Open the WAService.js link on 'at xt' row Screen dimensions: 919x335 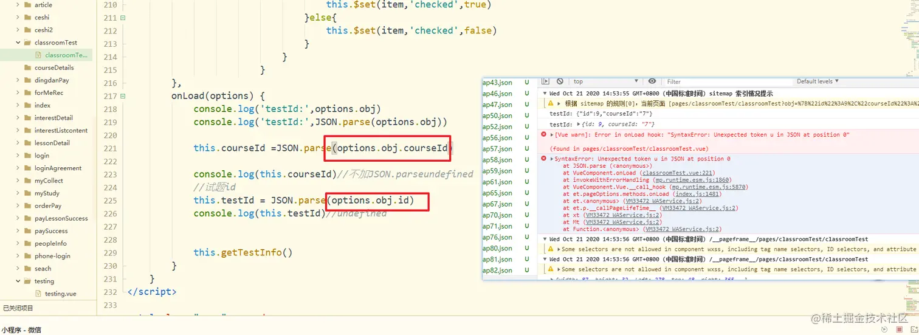[621, 215]
